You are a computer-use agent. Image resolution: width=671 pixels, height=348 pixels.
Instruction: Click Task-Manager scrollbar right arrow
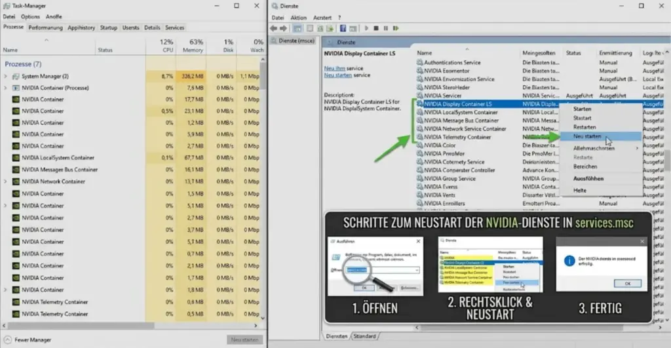coord(256,326)
